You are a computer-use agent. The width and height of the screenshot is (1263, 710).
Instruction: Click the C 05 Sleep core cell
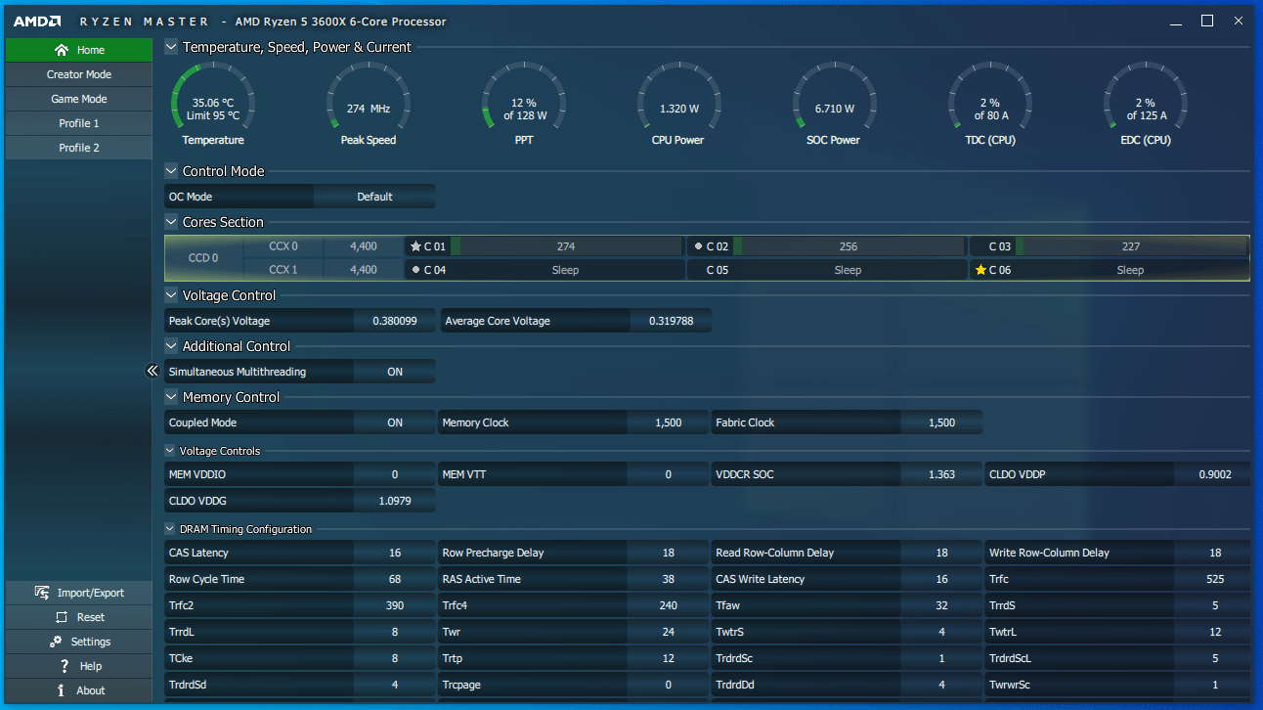[x=827, y=270]
